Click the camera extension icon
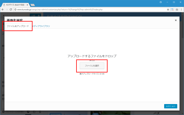This screenshot has width=184, height=115. click(x=177, y=9)
